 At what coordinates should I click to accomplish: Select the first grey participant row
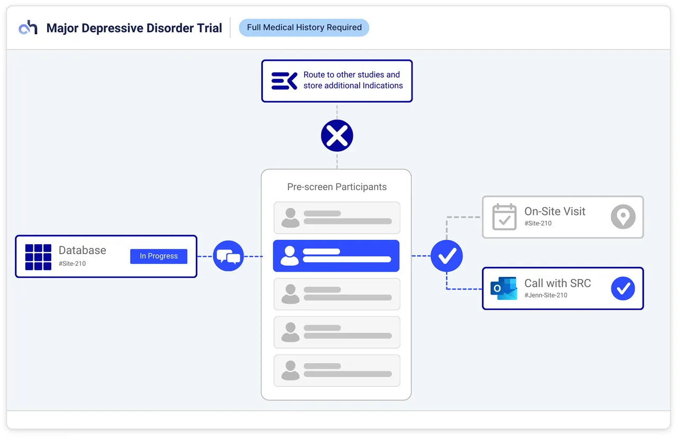point(337,218)
